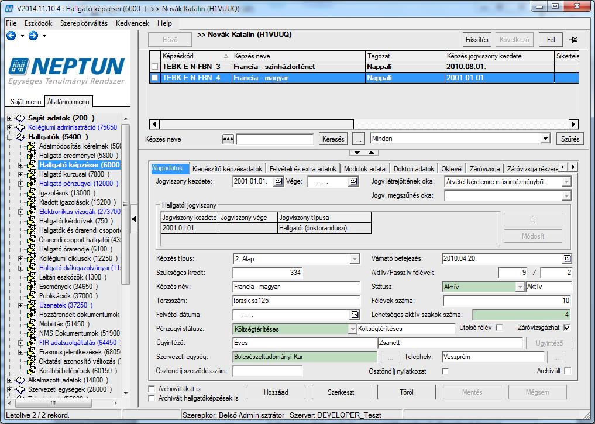Click the left tree vertical scrollbar thumb
This screenshot has height=424, width=595.
tap(126, 205)
